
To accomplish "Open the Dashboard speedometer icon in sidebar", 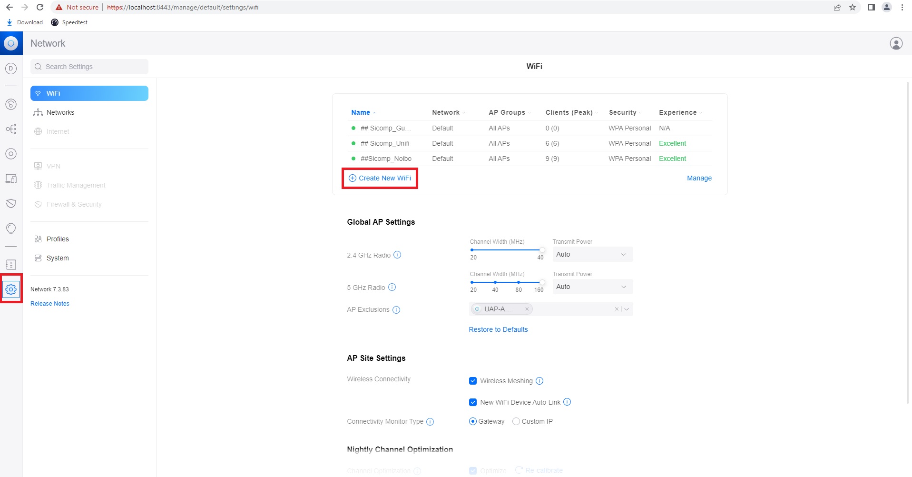I will point(11,104).
